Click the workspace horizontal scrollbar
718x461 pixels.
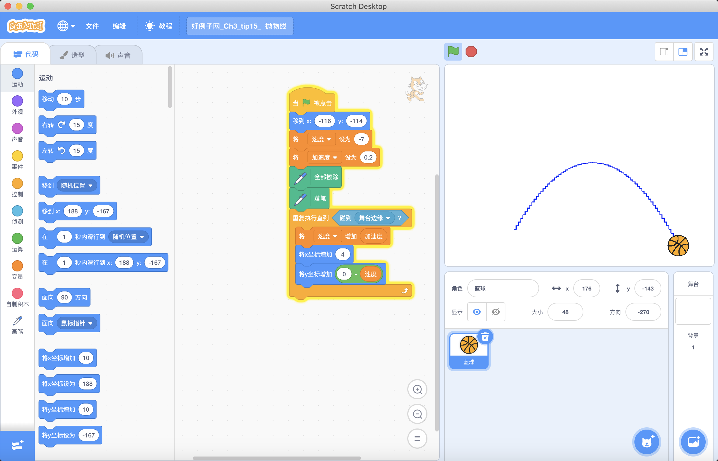[277, 458]
